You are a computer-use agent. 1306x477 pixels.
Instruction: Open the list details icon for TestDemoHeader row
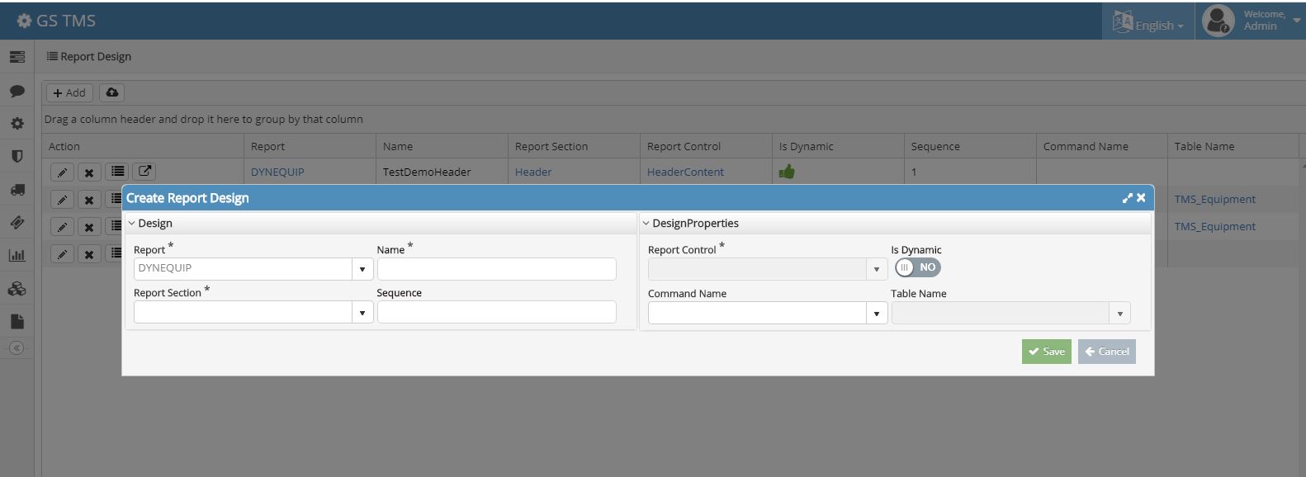point(118,172)
